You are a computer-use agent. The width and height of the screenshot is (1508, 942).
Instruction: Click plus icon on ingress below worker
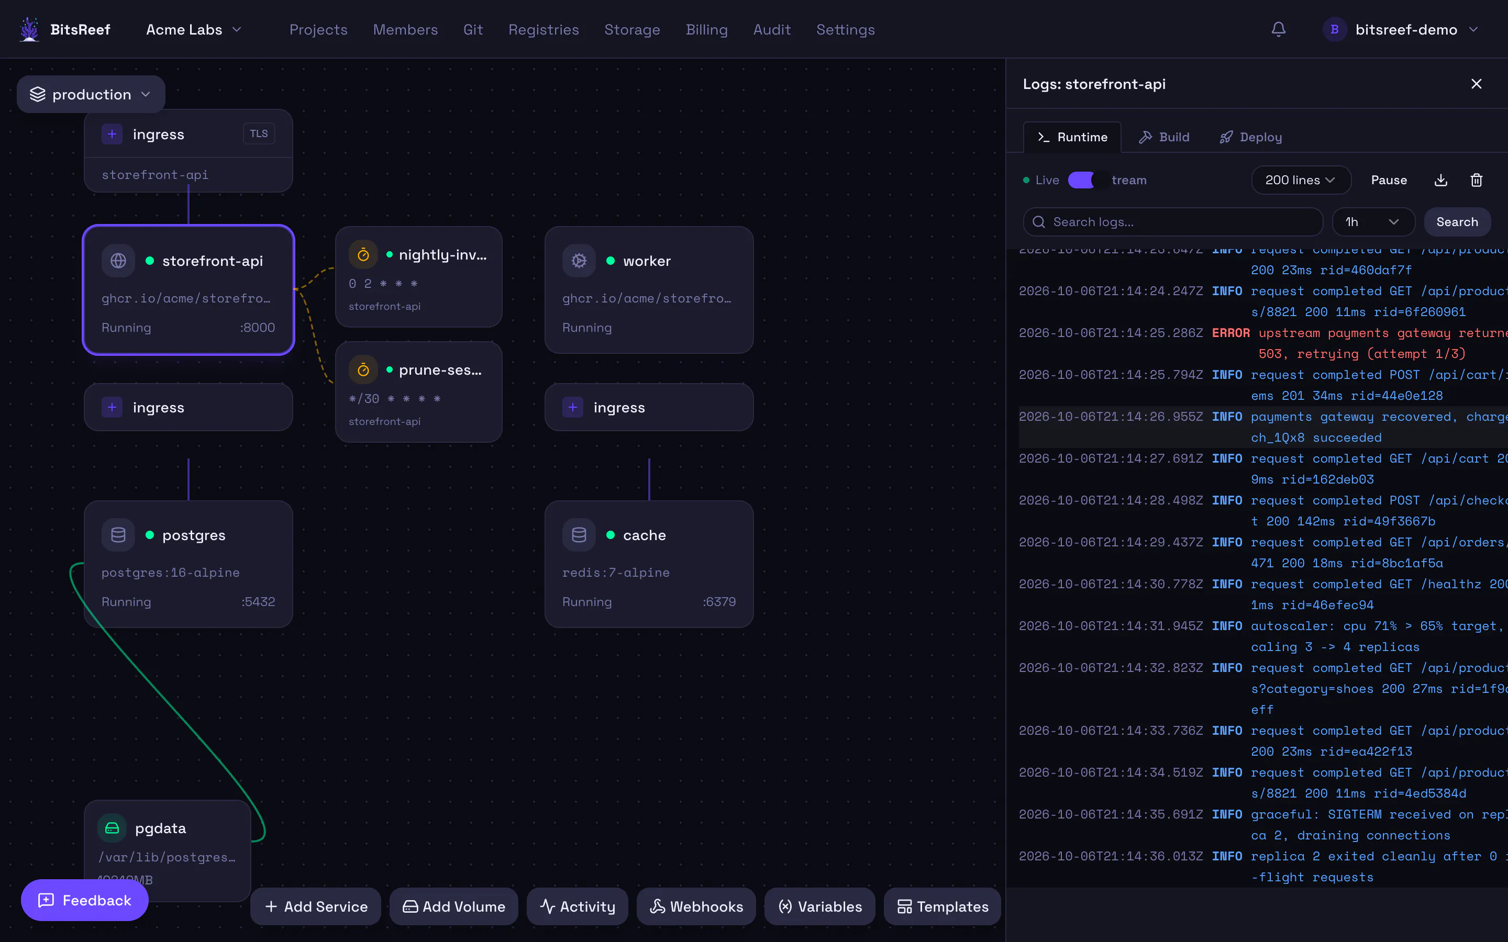tap(573, 408)
